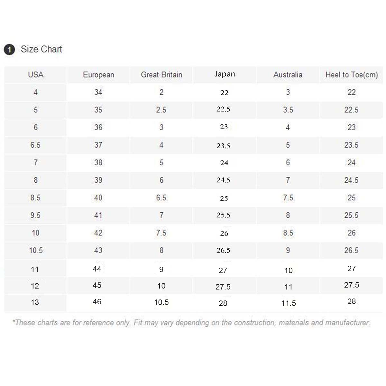Screen dimensions: 386x386
Task: Click the reference-only disclaimer footnote
Action: [191, 323]
